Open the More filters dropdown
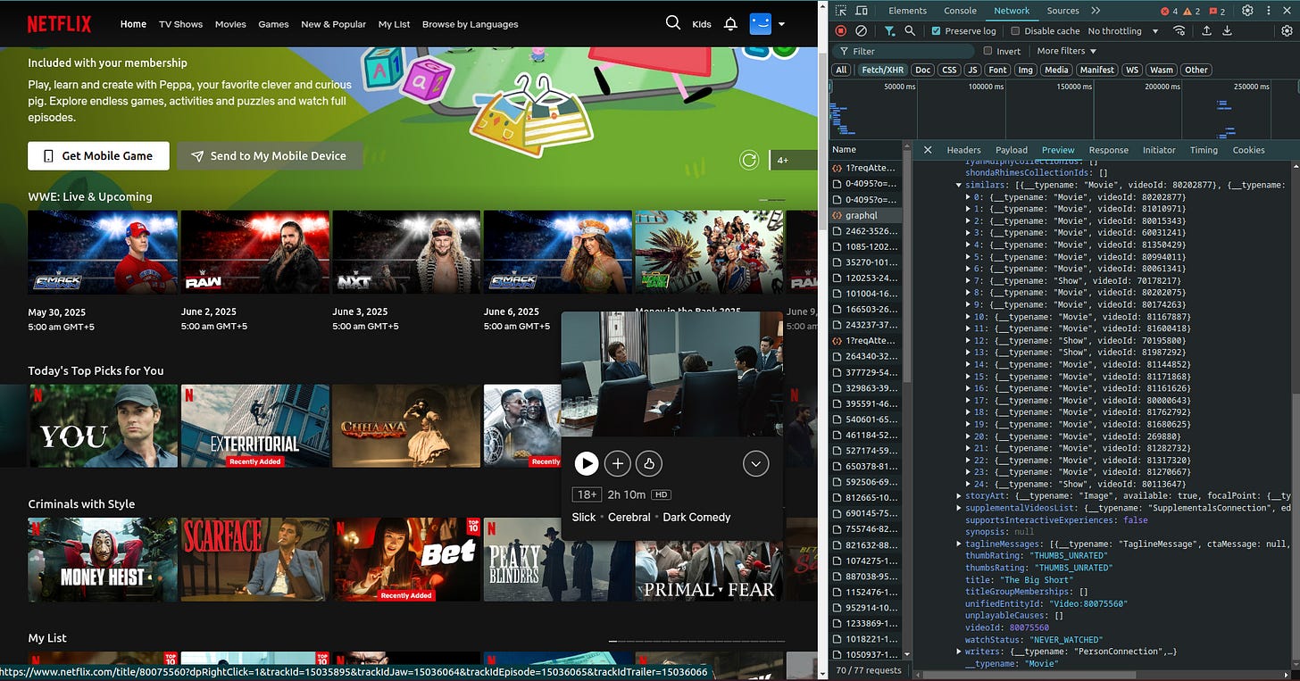The width and height of the screenshot is (1300, 681). tap(1066, 51)
